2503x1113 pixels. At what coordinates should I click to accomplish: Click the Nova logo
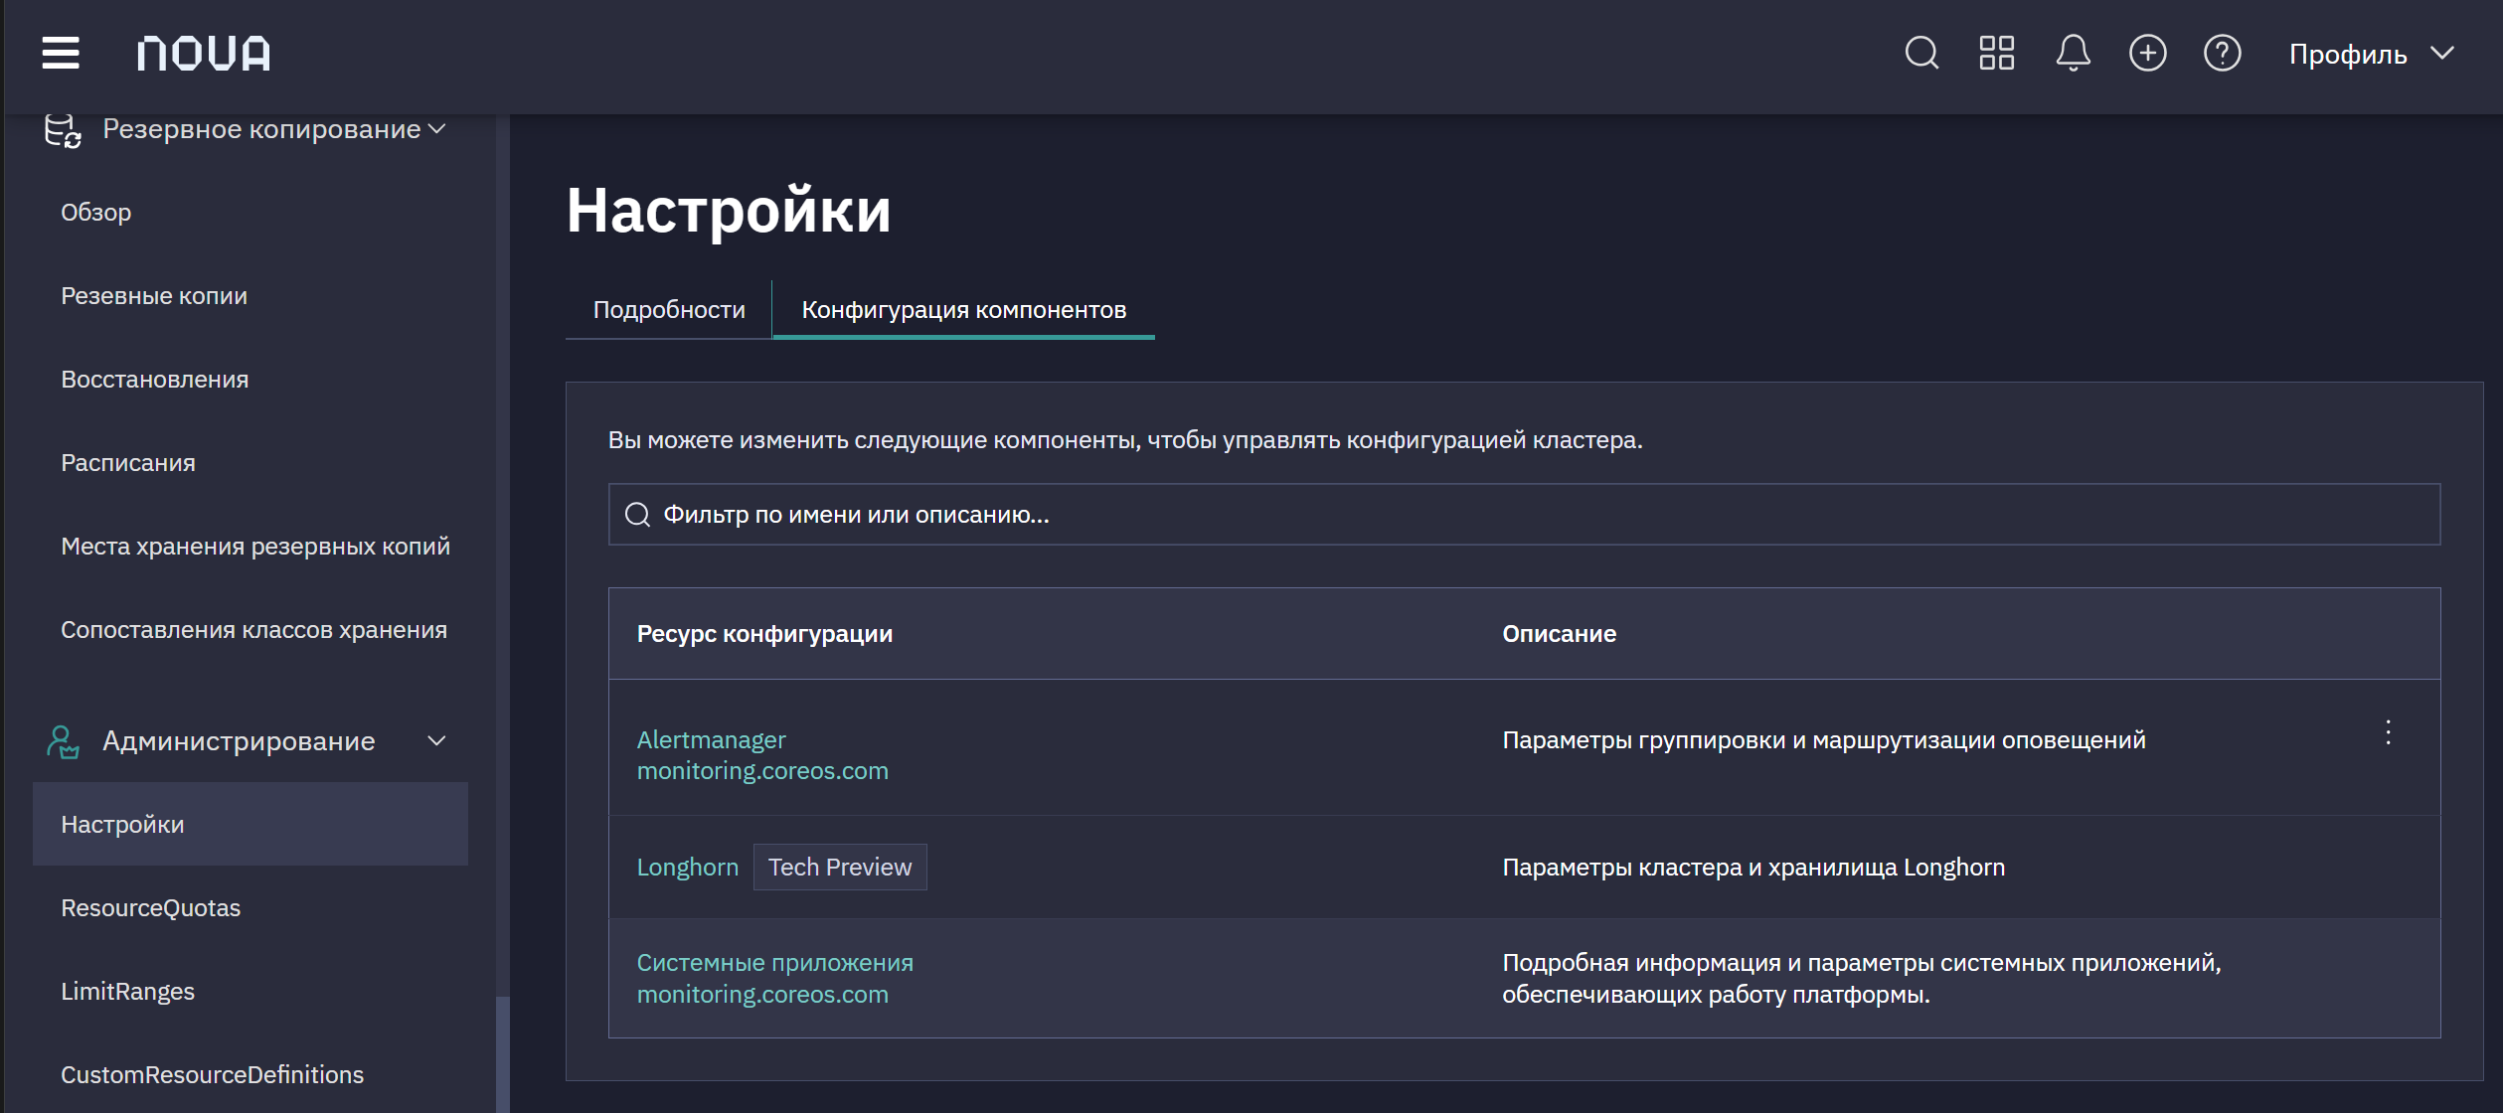click(204, 53)
